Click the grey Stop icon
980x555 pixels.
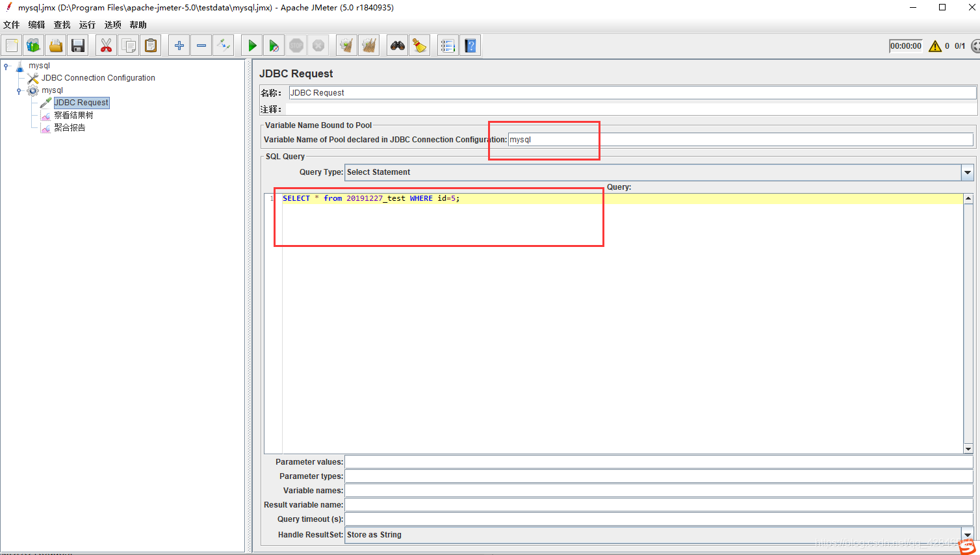pyautogui.click(x=296, y=45)
